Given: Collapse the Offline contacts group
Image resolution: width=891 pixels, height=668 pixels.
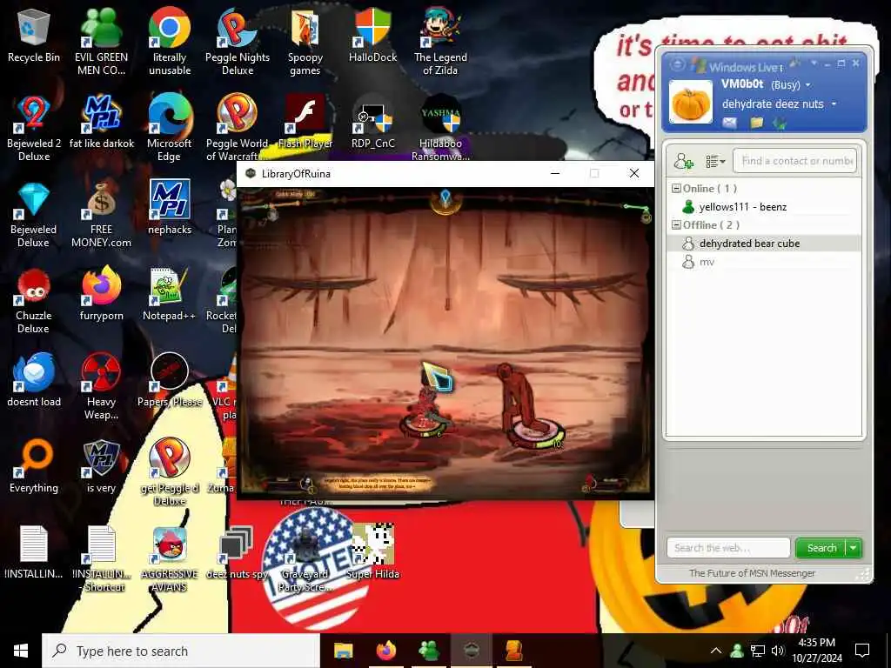Looking at the screenshot, I should click(676, 225).
